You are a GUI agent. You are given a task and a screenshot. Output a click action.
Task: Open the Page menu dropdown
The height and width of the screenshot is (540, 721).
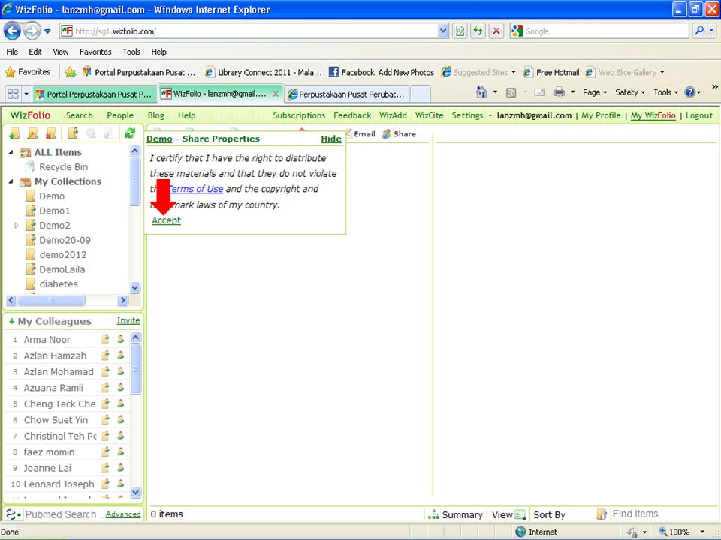click(x=595, y=92)
